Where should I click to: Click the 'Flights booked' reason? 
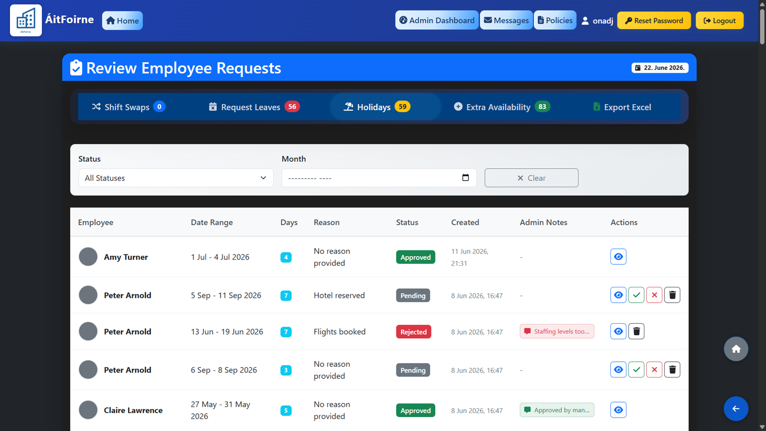pyautogui.click(x=340, y=332)
